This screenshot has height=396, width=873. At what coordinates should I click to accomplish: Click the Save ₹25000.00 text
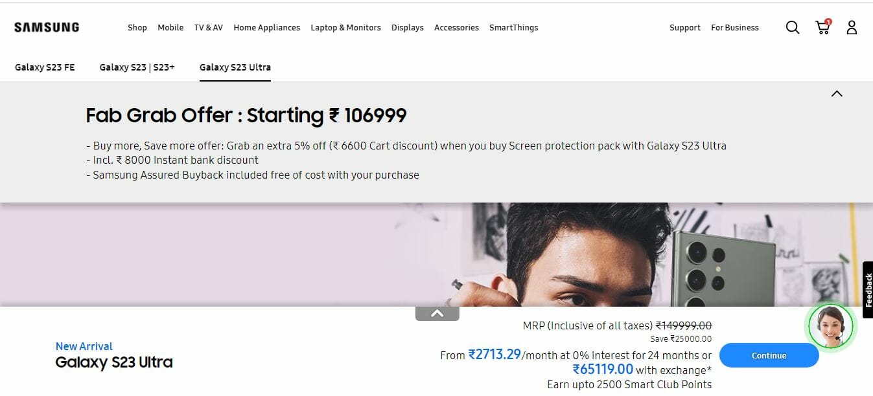pos(681,338)
